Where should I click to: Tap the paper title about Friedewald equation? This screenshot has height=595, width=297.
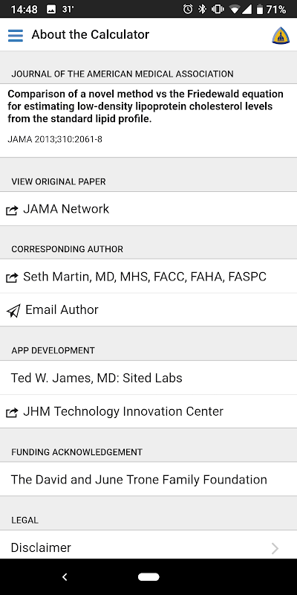click(x=145, y=106)
